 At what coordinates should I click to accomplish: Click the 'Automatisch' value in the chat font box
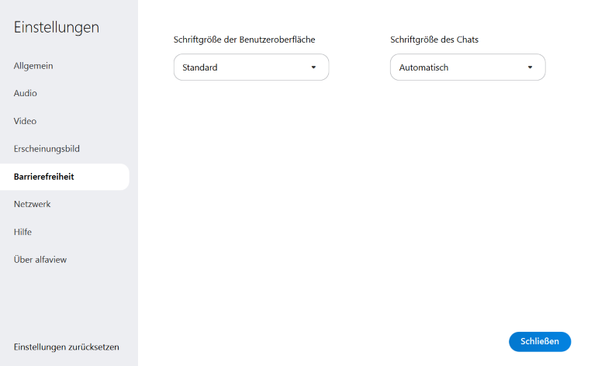click(x=423, y=67)
